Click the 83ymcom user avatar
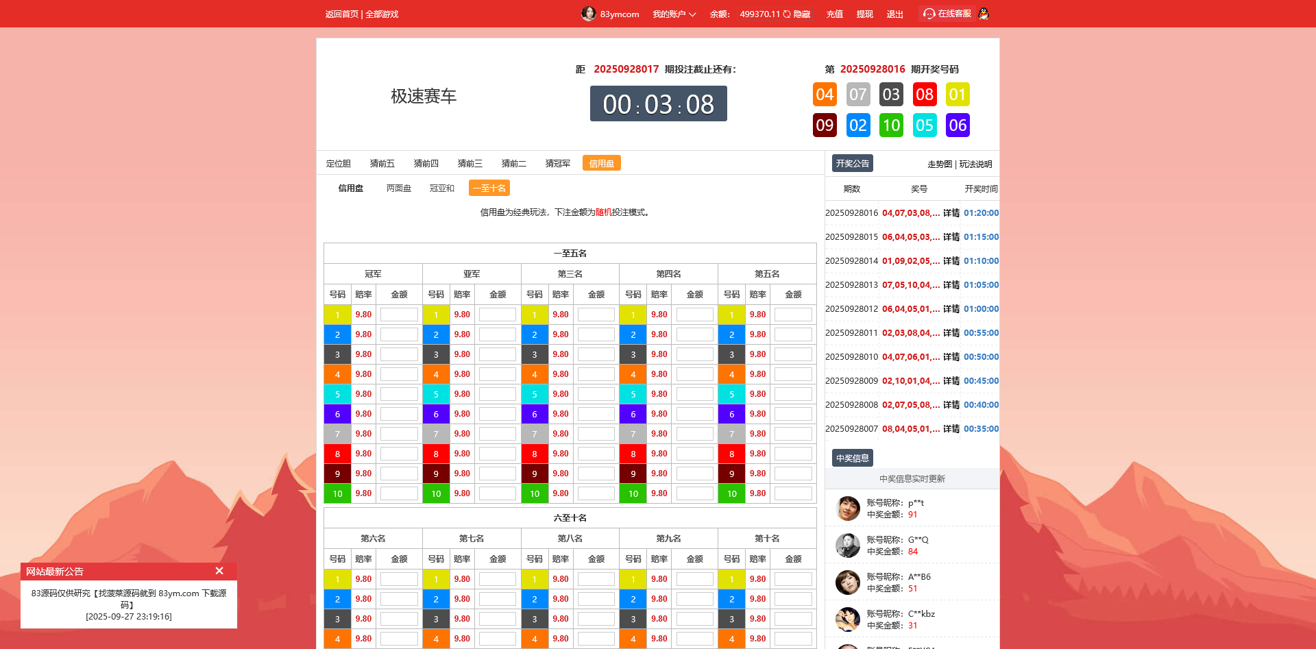Screen dimensions: 1316x649 tap(588, 14)
